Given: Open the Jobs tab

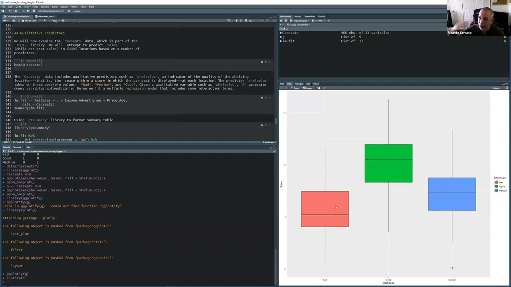Looking at the screenshot, I should pyautogui.click(x=28, y=147).
